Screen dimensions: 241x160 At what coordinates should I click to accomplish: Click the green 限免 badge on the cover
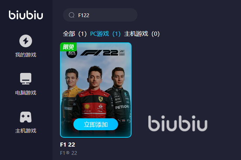pyautogui.click(x=69, y=47)
